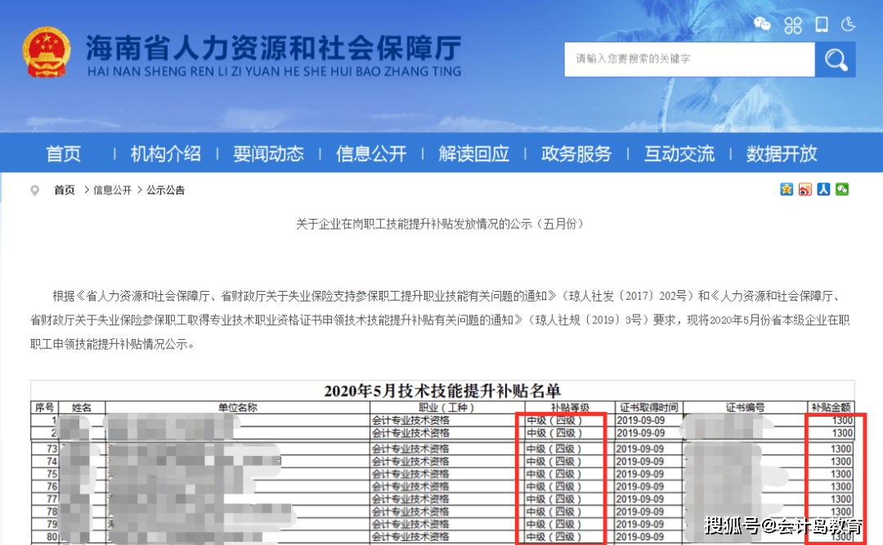Image resolution: width=883 pixels, height=545 pixels.
Task: Click the 单位名称 column header
Action: click(238, 407)
